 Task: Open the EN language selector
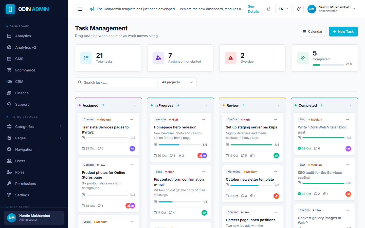[283, 9]
